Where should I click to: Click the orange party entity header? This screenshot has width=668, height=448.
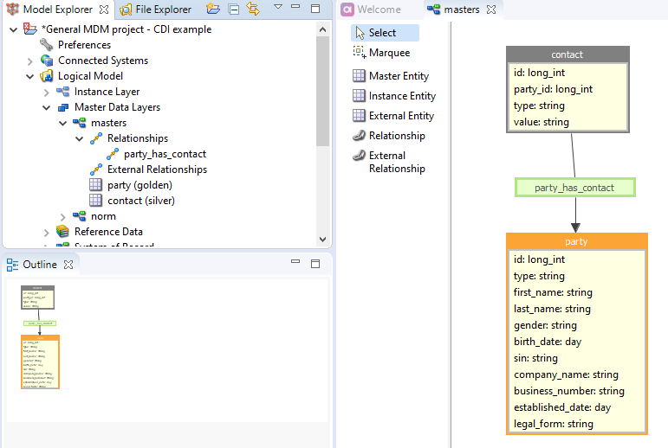[575, 241]
